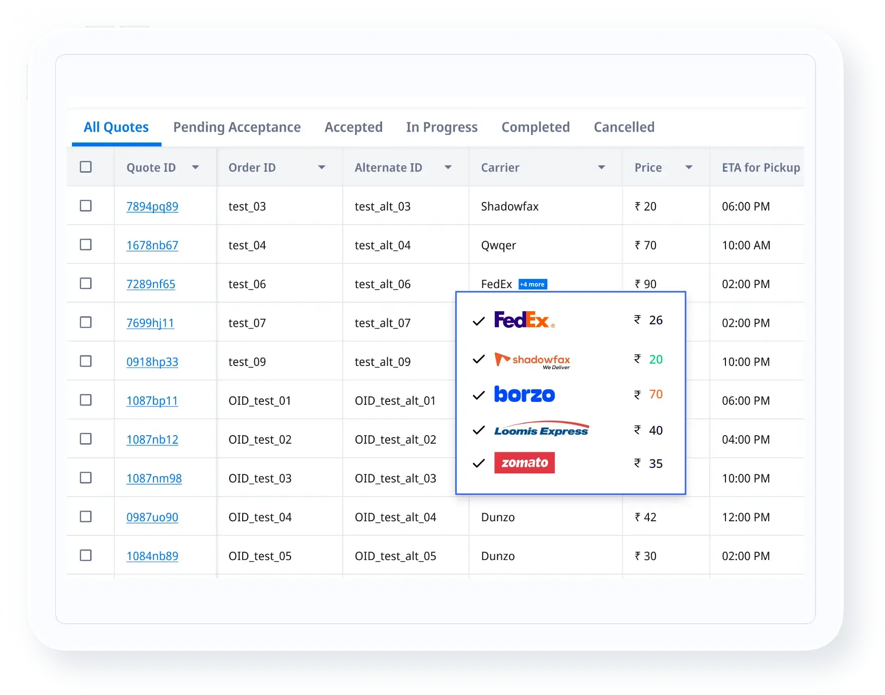Select the checkbox for quote 0918hp33
Image resolution: width=885 pixels, height=695 pixels.
[86, 361]
